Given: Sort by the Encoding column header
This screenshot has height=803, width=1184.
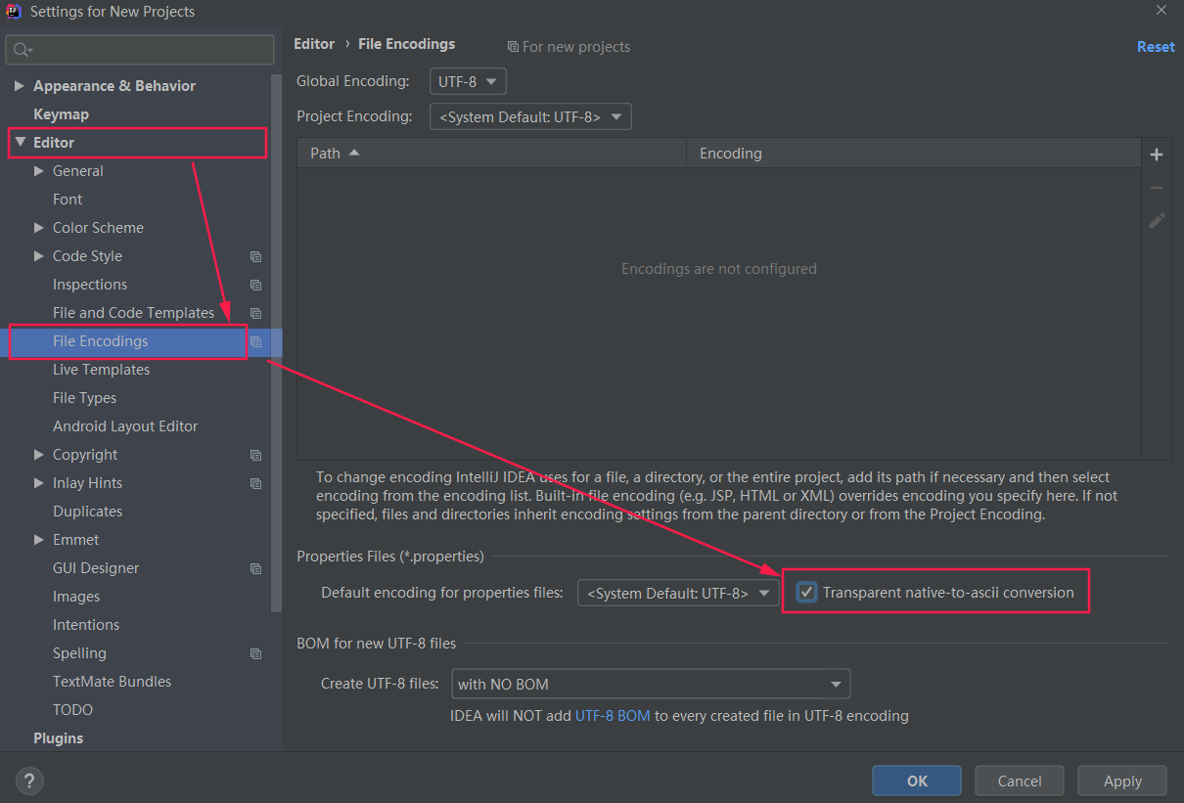Looking at the screenshot, I should [x=914, y=154].
